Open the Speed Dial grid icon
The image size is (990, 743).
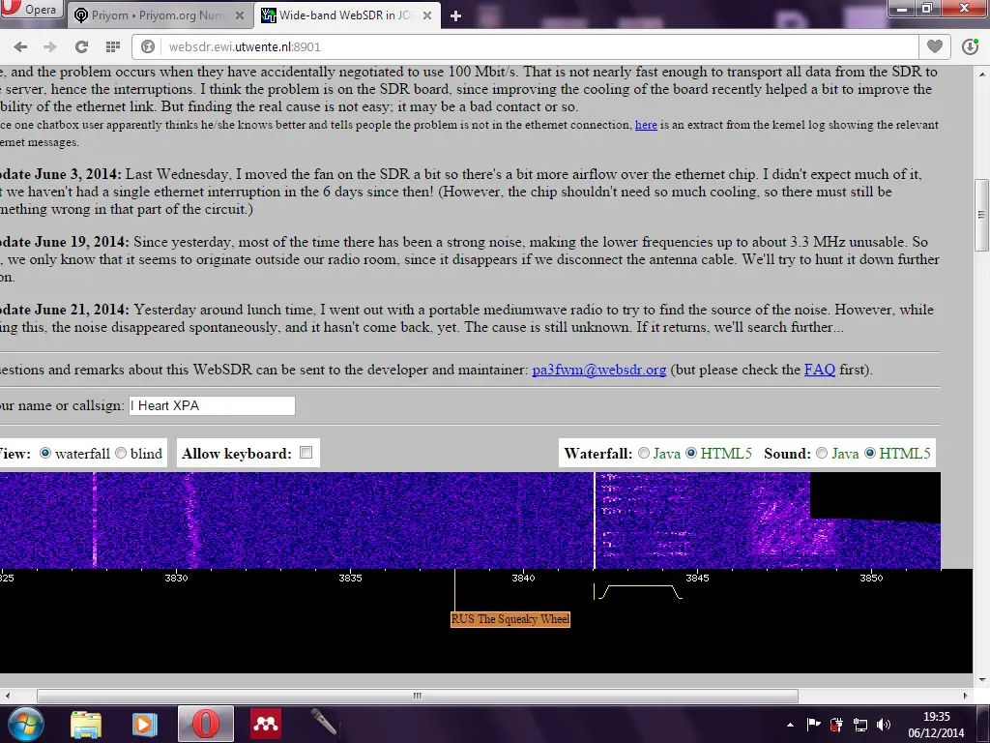click(x=113, y=46)
